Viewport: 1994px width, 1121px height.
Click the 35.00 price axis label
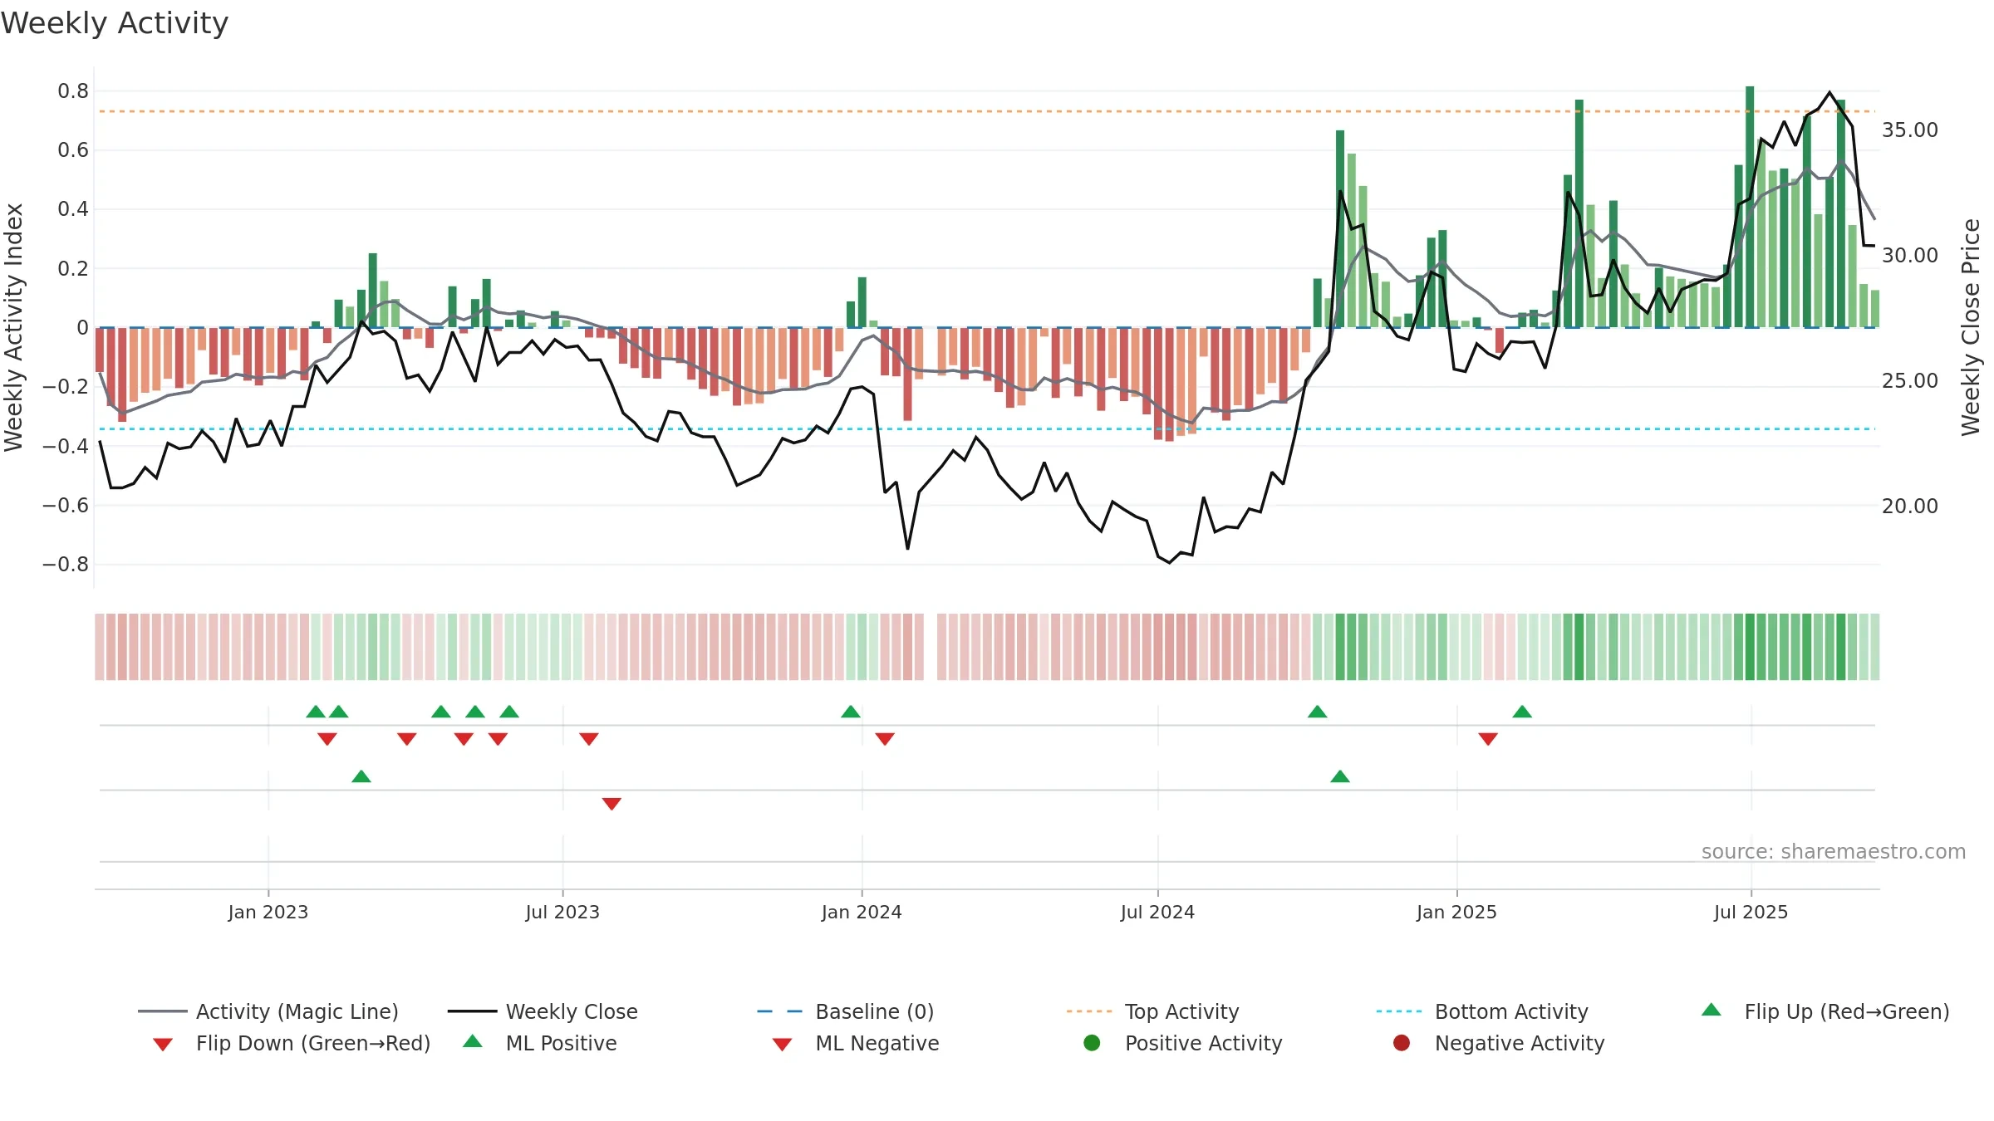click(x=1910, y=130)
